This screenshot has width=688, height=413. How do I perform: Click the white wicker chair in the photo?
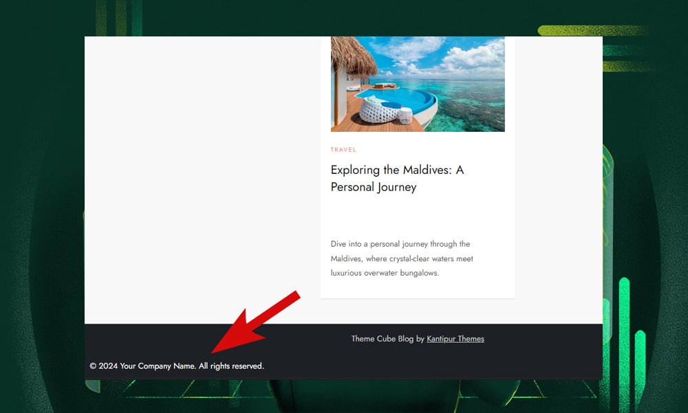(x=378, y=111)
